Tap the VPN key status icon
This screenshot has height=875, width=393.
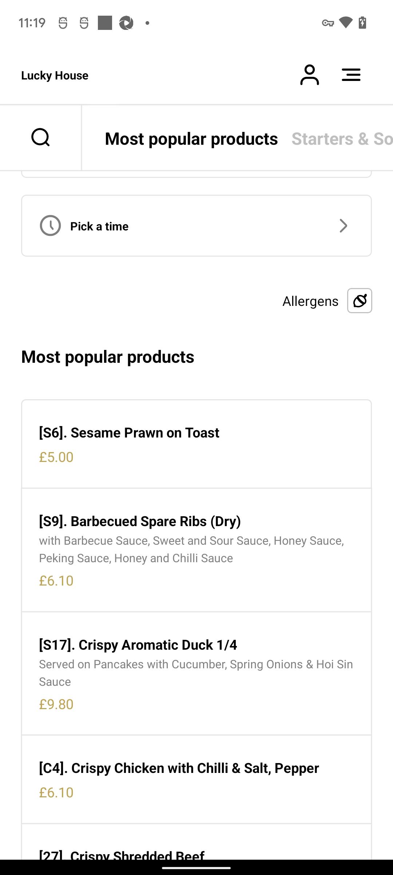(328, 23)
